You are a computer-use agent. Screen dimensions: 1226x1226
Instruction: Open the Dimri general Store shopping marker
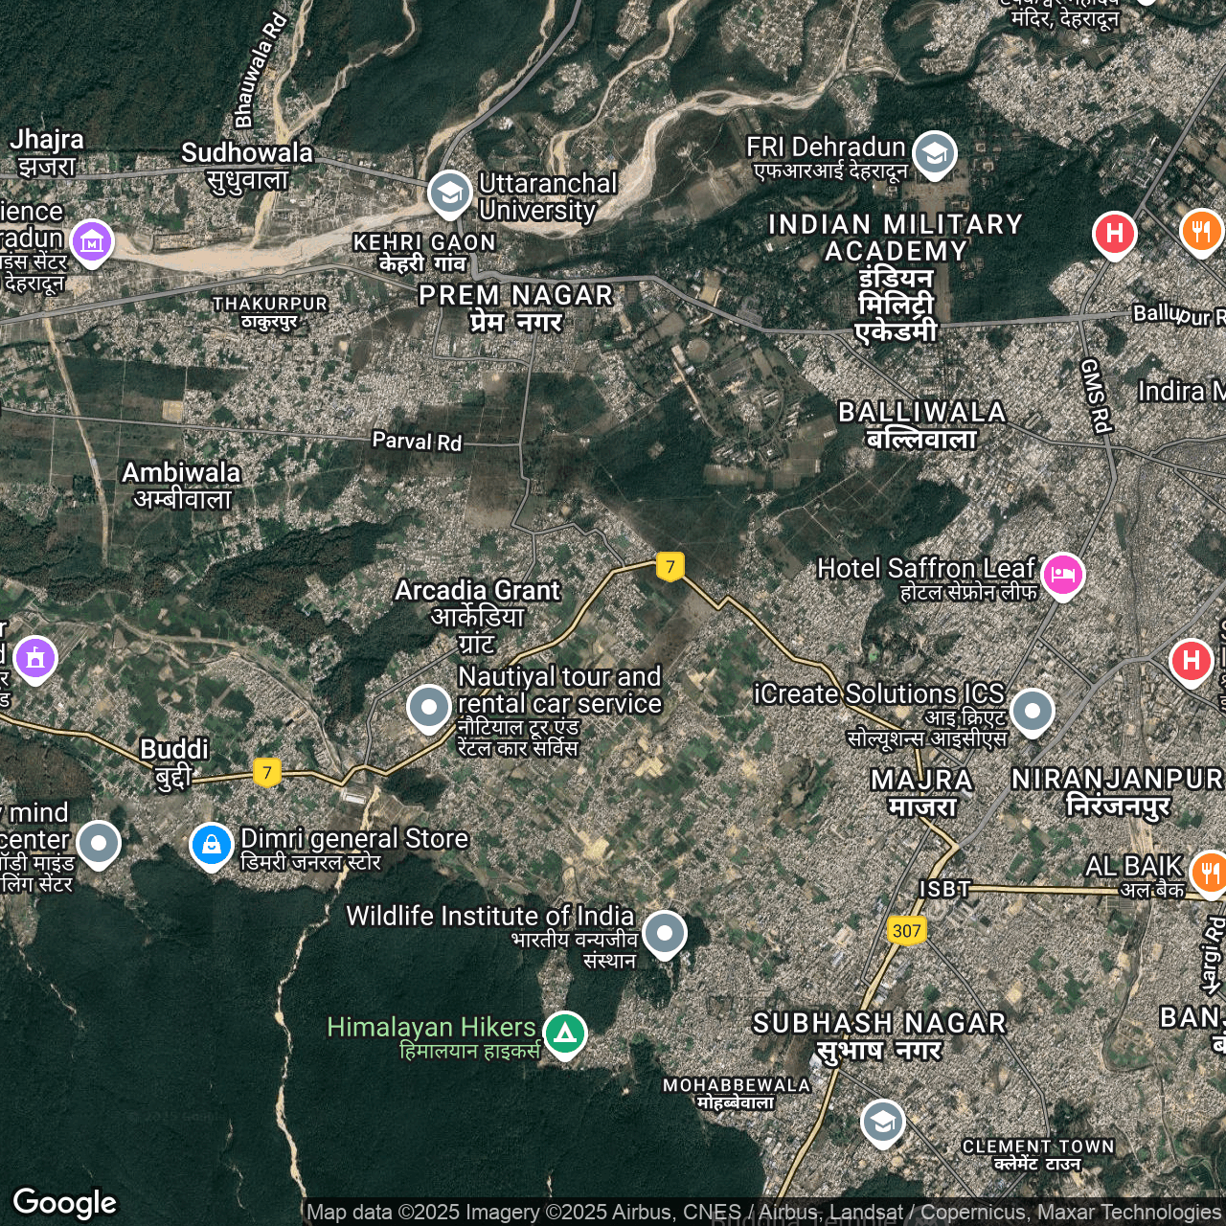pyautogui.click(x=211, y=845)
